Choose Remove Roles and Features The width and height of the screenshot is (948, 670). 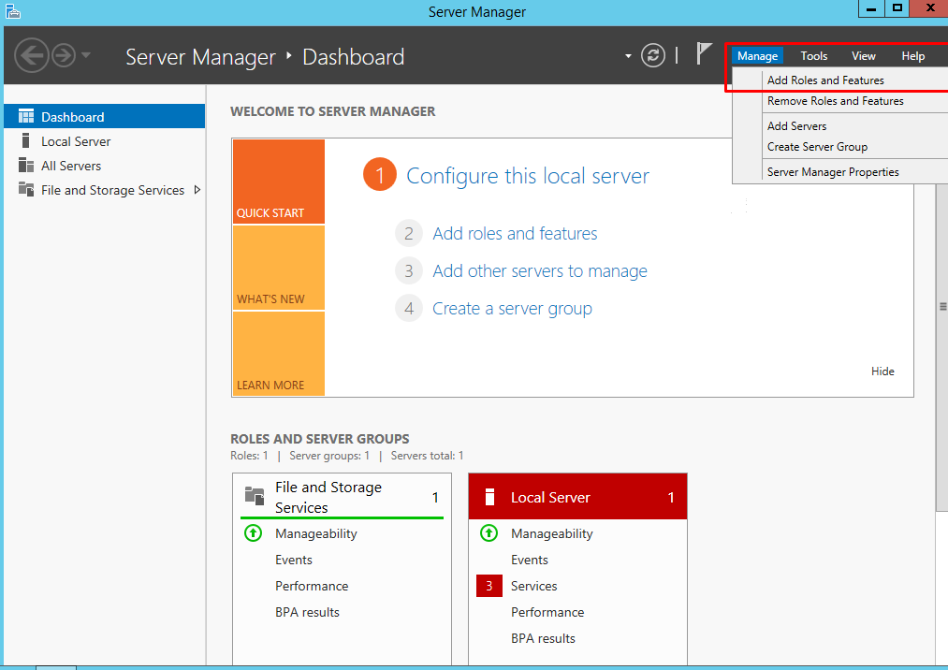click(840, 101)
